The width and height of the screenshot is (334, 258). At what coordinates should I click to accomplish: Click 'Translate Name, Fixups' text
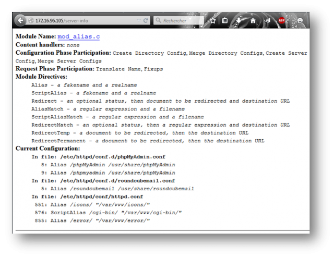pos(129,69)
